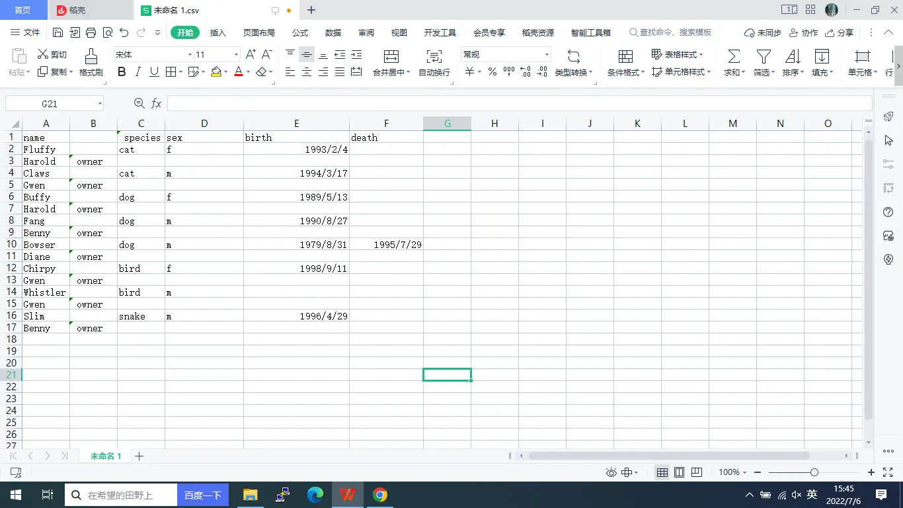Click the distributed alignment icon
The width and height of the screenshot is (903, 508).
[356, 72]
